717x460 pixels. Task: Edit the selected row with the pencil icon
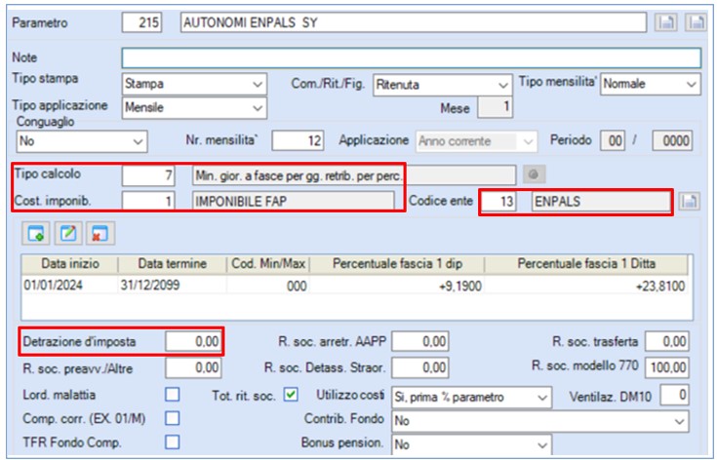pyautogui.click(x=68, y=234)
